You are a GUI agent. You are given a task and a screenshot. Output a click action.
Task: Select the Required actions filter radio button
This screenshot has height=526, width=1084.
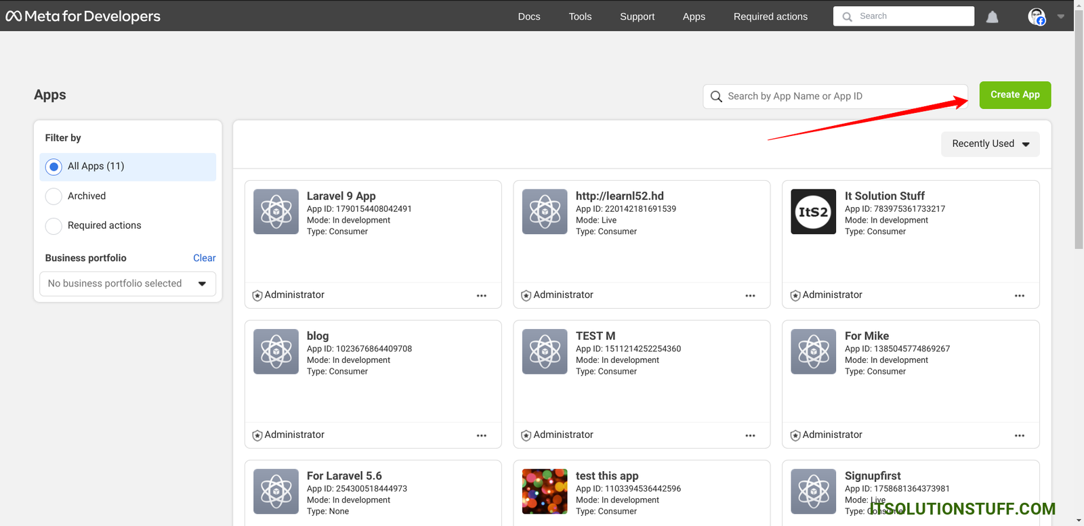tap(54, 226)
